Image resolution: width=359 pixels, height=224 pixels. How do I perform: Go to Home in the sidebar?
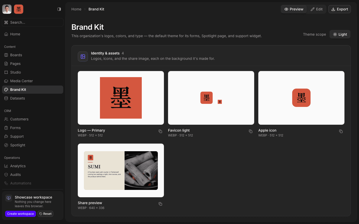(33, 34)
